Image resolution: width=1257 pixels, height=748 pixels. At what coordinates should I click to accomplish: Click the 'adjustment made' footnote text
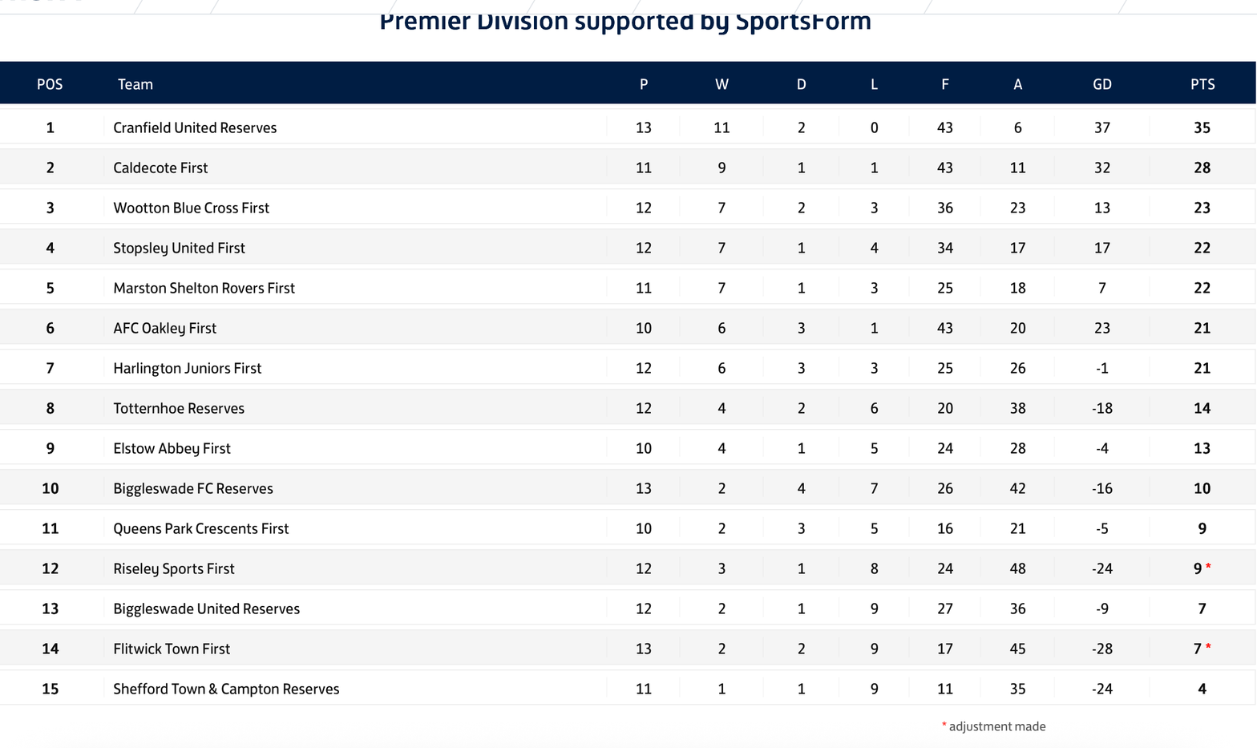click(996, 726)
